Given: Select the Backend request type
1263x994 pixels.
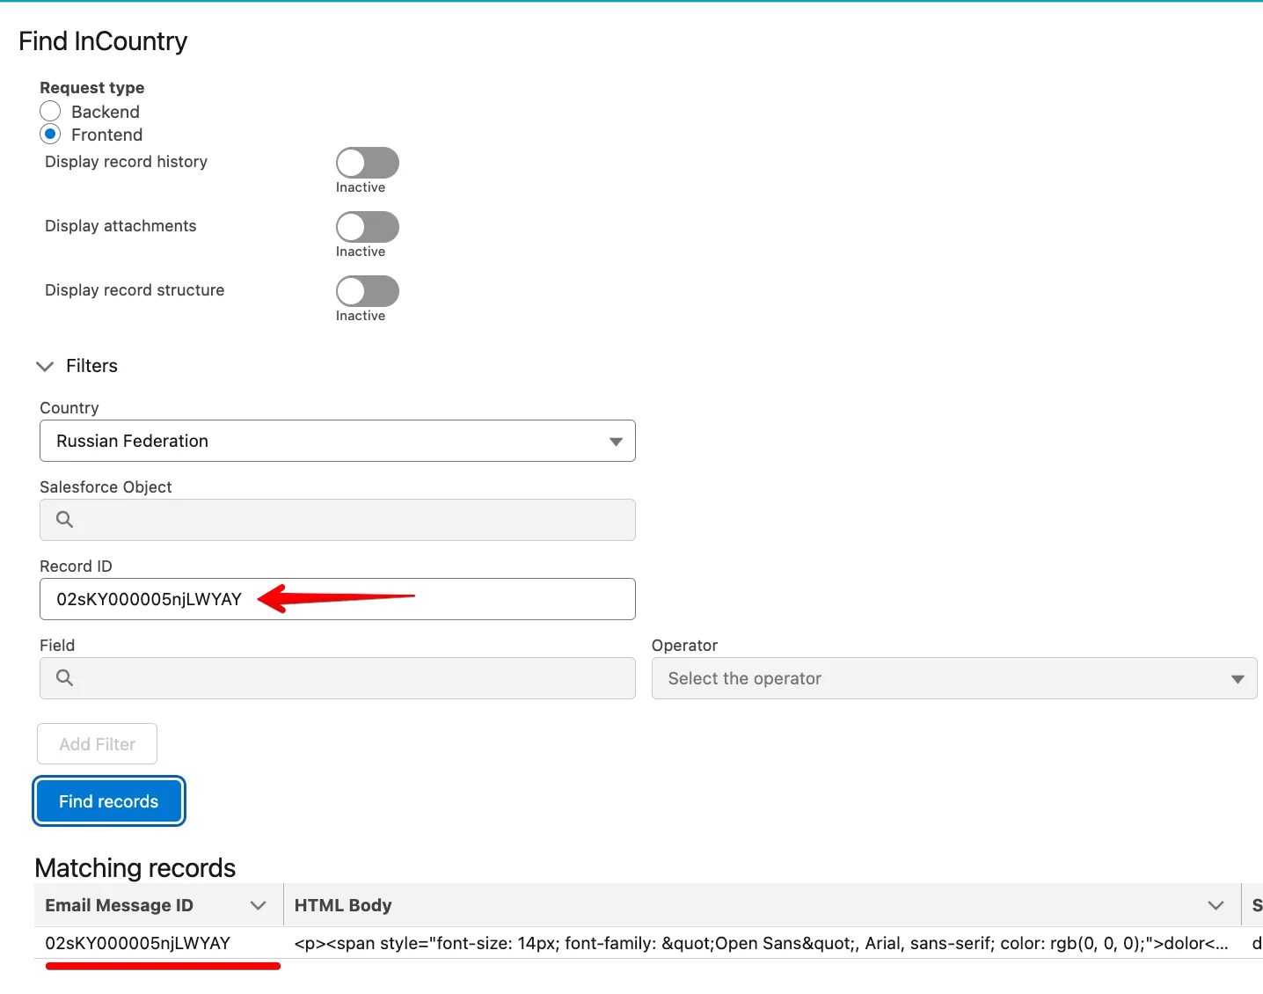Looking at the screenshot, I should coord(51,112).
